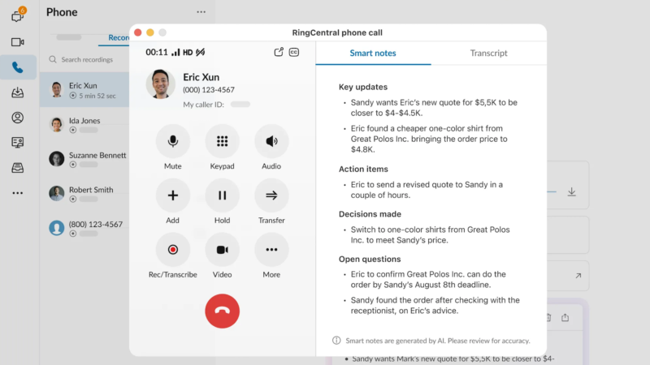Screen dimensions: 650x365
Task: Select the (800) 123-4567 recording entry
Action: point(84,228)
